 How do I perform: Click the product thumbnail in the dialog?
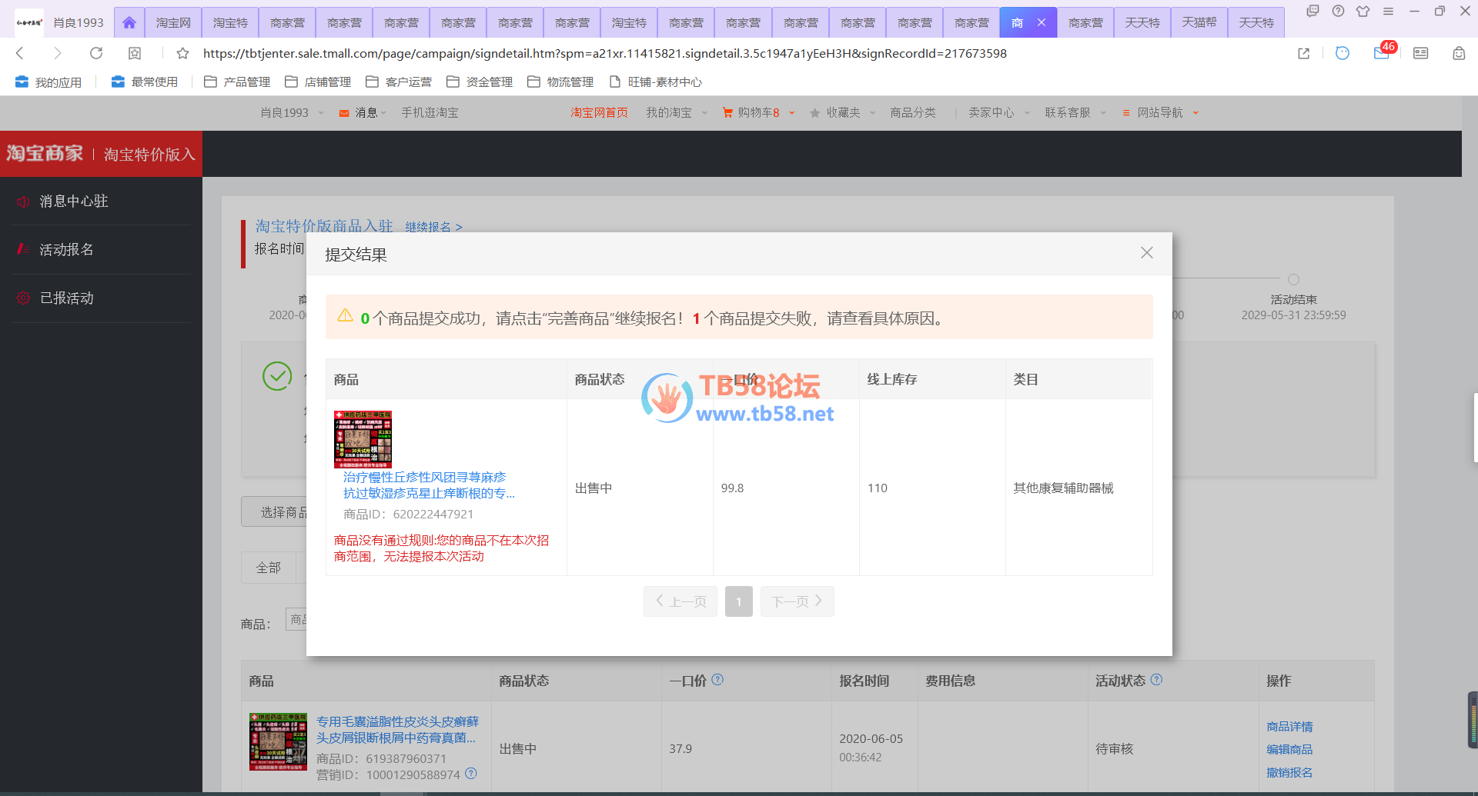pos(363,438)
